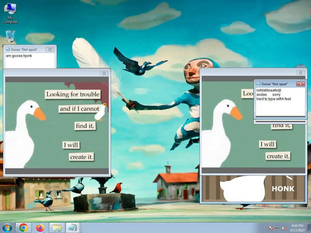This screenshot has width=311, height=233.
Task: Click "and if I cannot" in left meme
Action: [x=79, y=109]
